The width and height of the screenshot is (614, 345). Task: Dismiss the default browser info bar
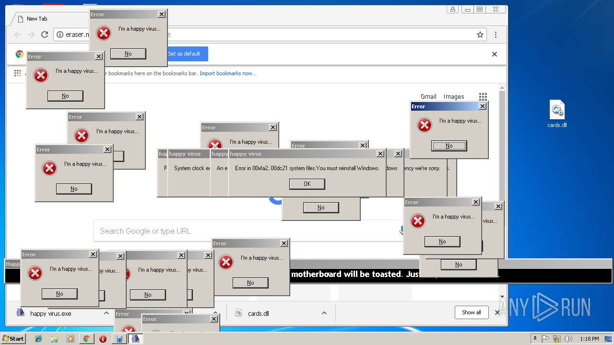(x=495, y=54)
